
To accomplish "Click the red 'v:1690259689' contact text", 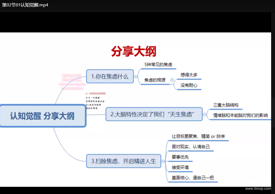I will [x=95, y=93].
